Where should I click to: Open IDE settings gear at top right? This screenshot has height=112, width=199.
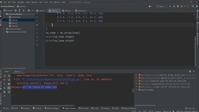click(x=197, y=6)
